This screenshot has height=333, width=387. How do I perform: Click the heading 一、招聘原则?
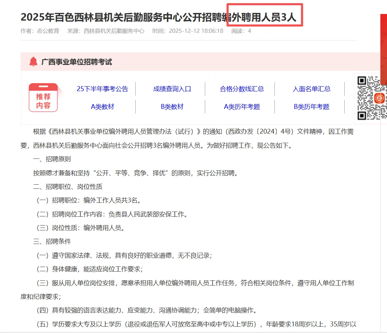(x=52, y=159)
